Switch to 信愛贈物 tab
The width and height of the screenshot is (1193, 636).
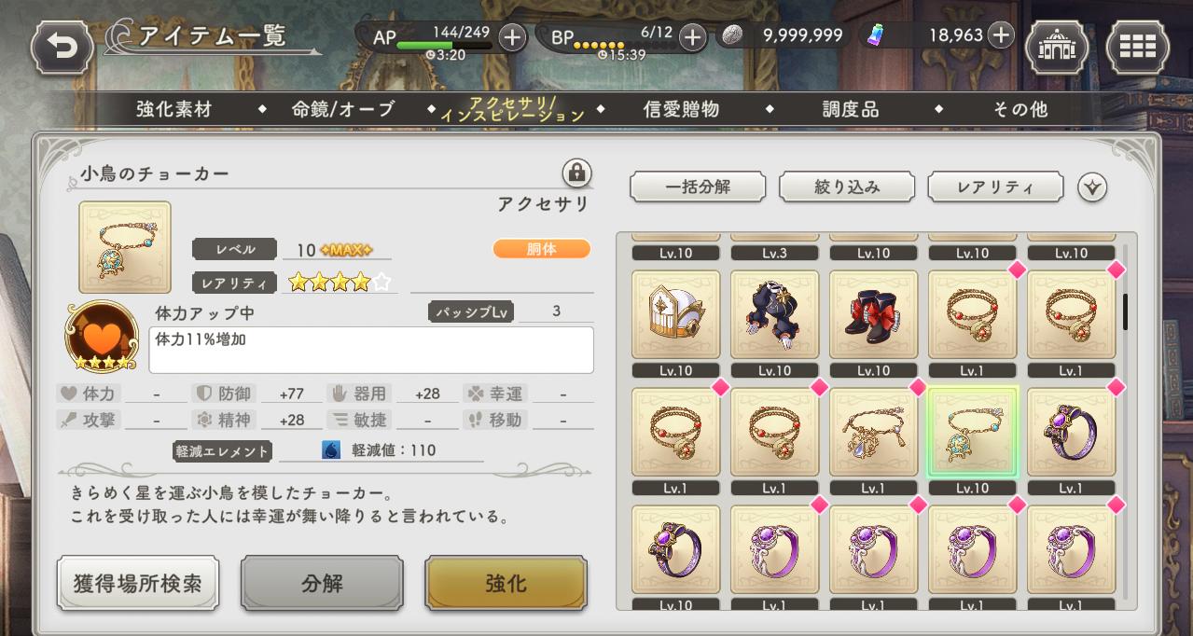click(681, 109)
